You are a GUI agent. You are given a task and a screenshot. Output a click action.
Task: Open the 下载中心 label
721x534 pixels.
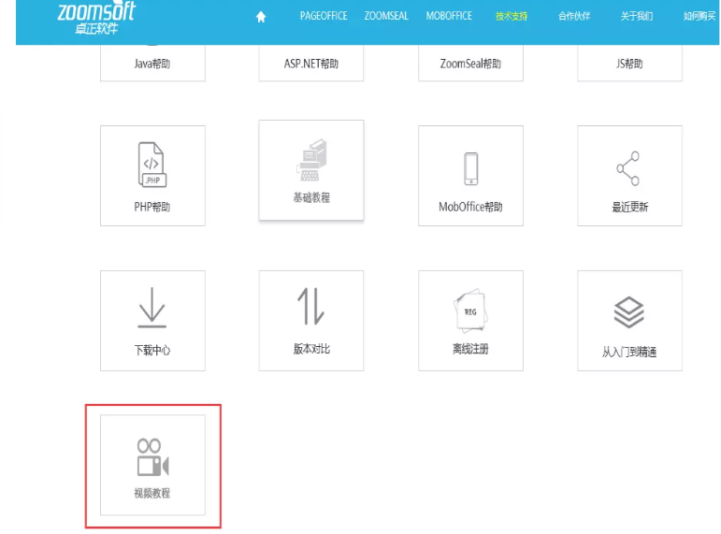[x=152, y=351]
